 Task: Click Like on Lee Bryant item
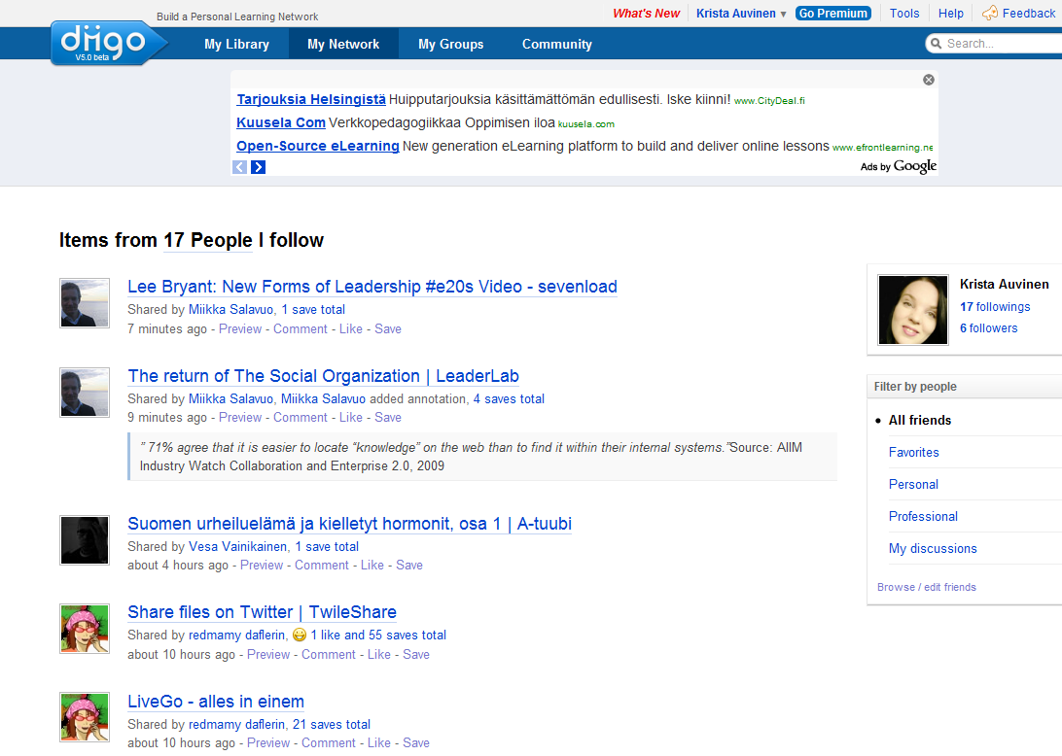(351, 329)
